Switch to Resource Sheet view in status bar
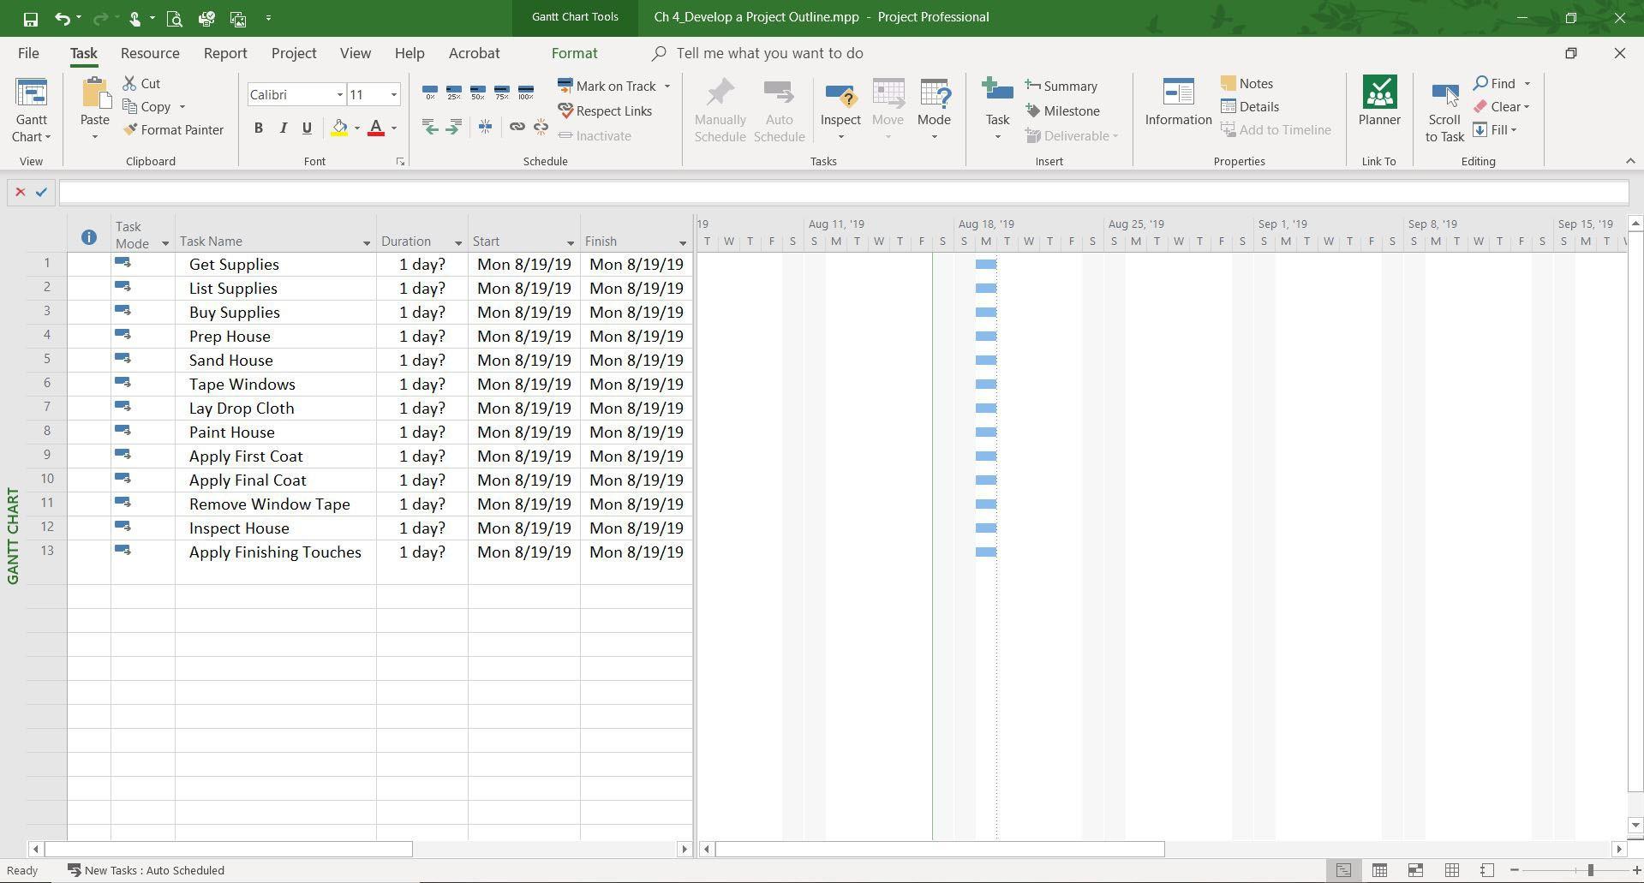1644x883 pixels. tap(1451, 870)
